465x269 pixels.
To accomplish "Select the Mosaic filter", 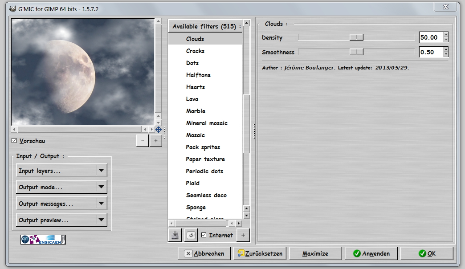I will (205, 135).
